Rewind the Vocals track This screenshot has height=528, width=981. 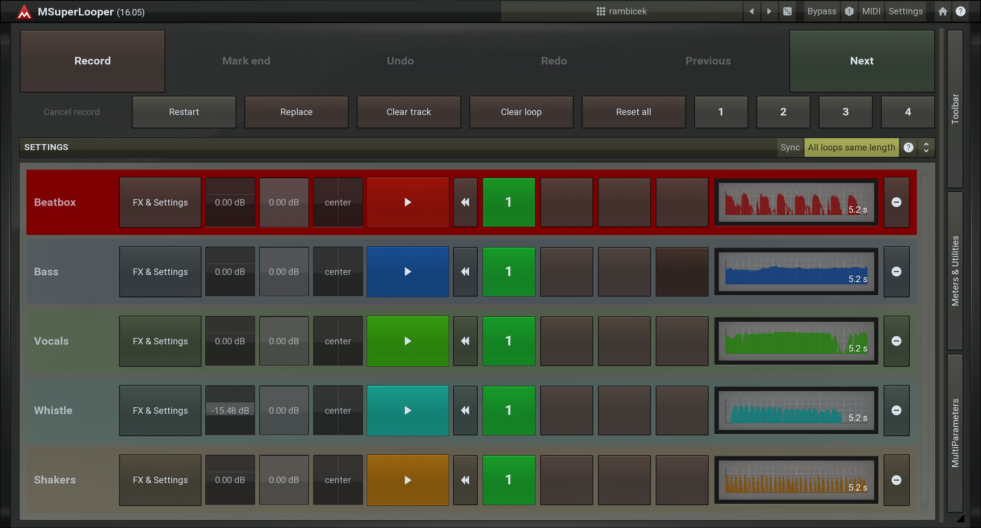(x=465, y=341)
